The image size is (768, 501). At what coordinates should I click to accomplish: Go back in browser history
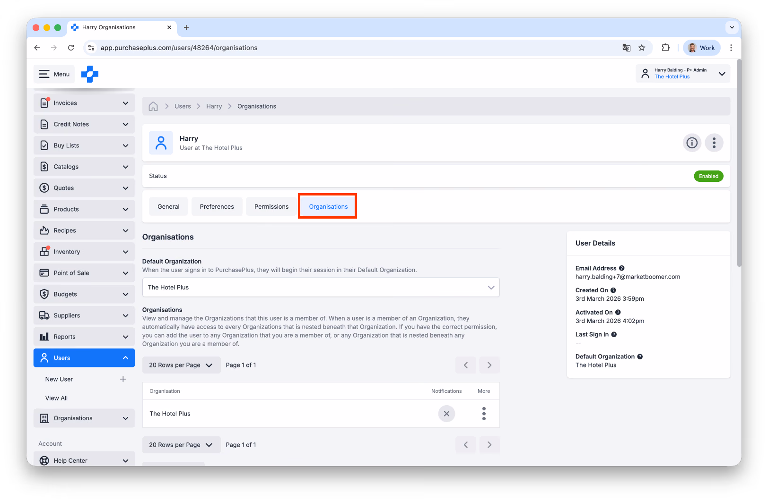(37, 48)
